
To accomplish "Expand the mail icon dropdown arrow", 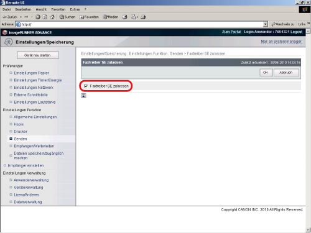I will [x=137, y=17].
